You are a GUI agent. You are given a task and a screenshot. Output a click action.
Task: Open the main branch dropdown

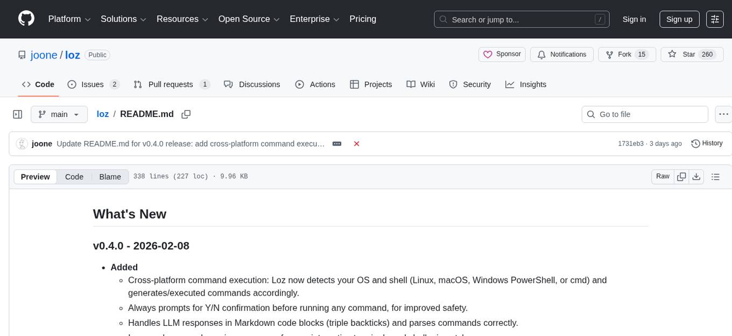(59, 114)
